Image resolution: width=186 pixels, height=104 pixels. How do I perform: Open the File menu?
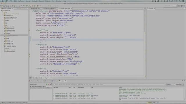click(11, 1)
